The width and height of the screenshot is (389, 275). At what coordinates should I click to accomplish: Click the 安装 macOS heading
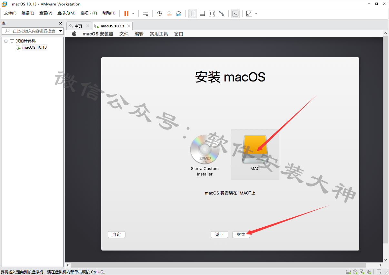230,77
